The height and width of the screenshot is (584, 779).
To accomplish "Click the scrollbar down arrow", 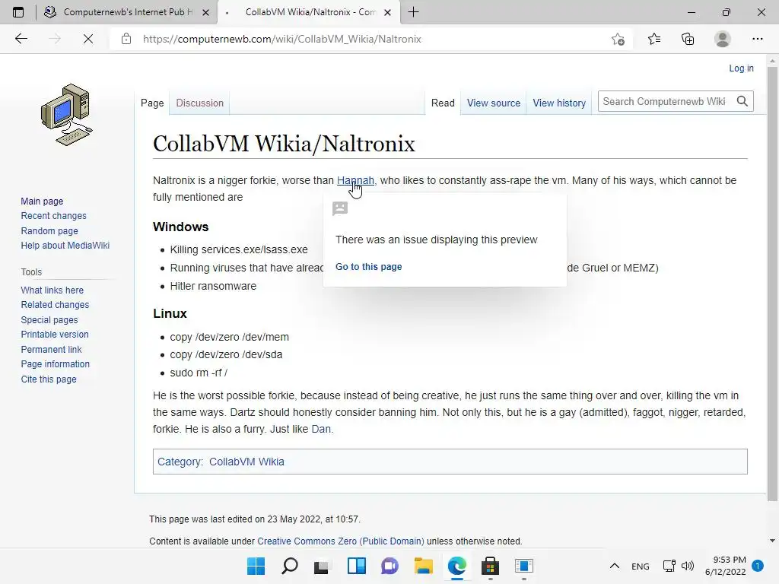I will tap(772, 541).
